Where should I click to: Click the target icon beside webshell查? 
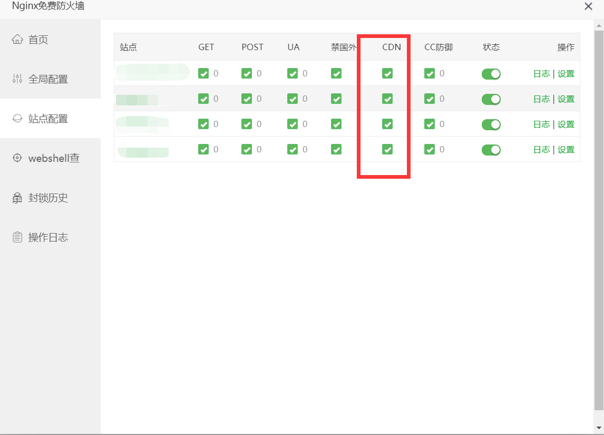(x=17, y=158)
